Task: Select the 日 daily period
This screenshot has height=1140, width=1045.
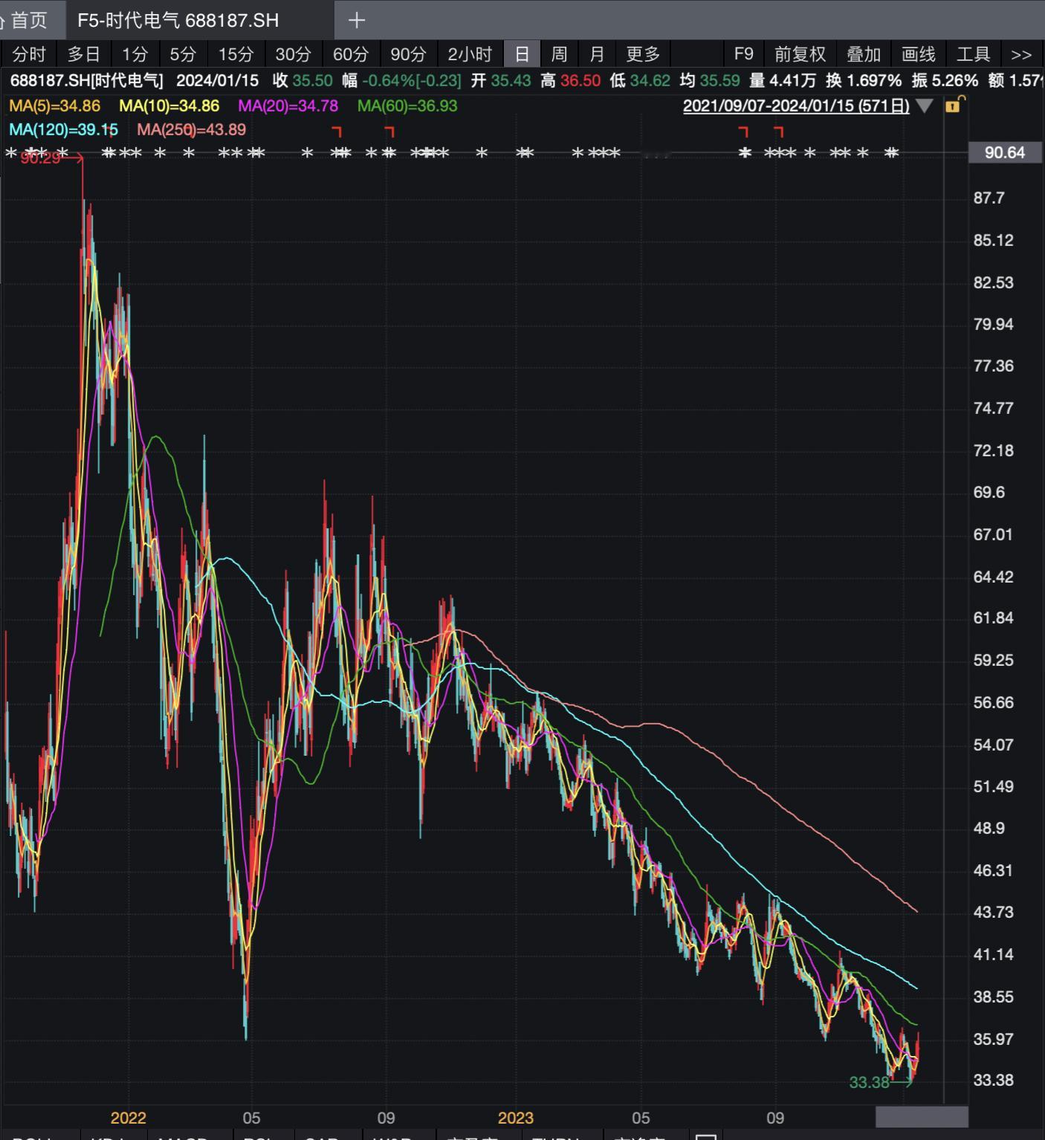Action: click(522, 54)
